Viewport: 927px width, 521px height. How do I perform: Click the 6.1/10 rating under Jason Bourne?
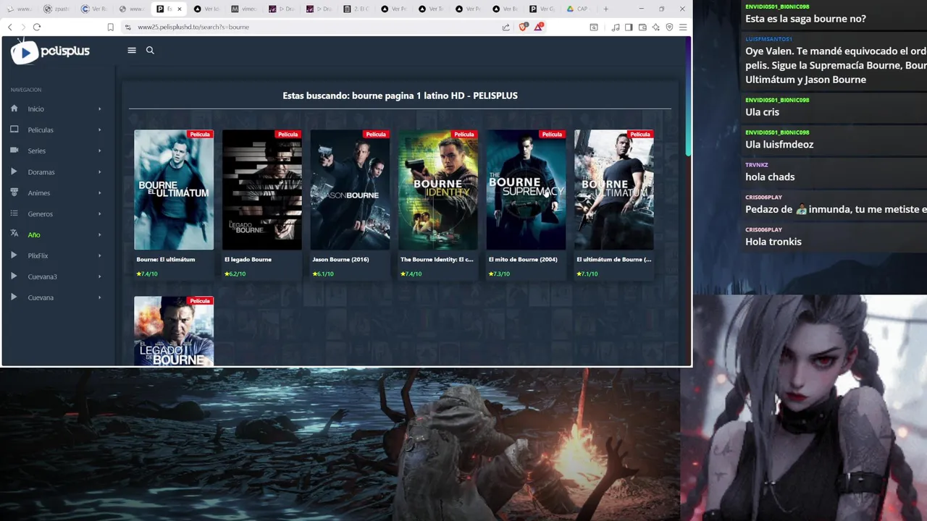pos(323,274)
